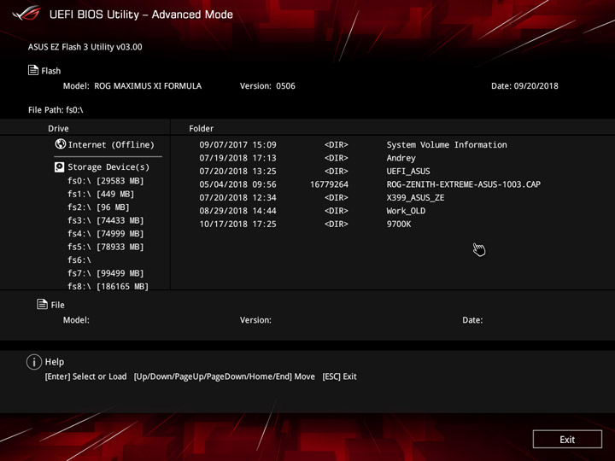Viewport: 615px width, 461px height.
Task: Click File Path fs0:\ text
Action: click(x=56, y=110)
